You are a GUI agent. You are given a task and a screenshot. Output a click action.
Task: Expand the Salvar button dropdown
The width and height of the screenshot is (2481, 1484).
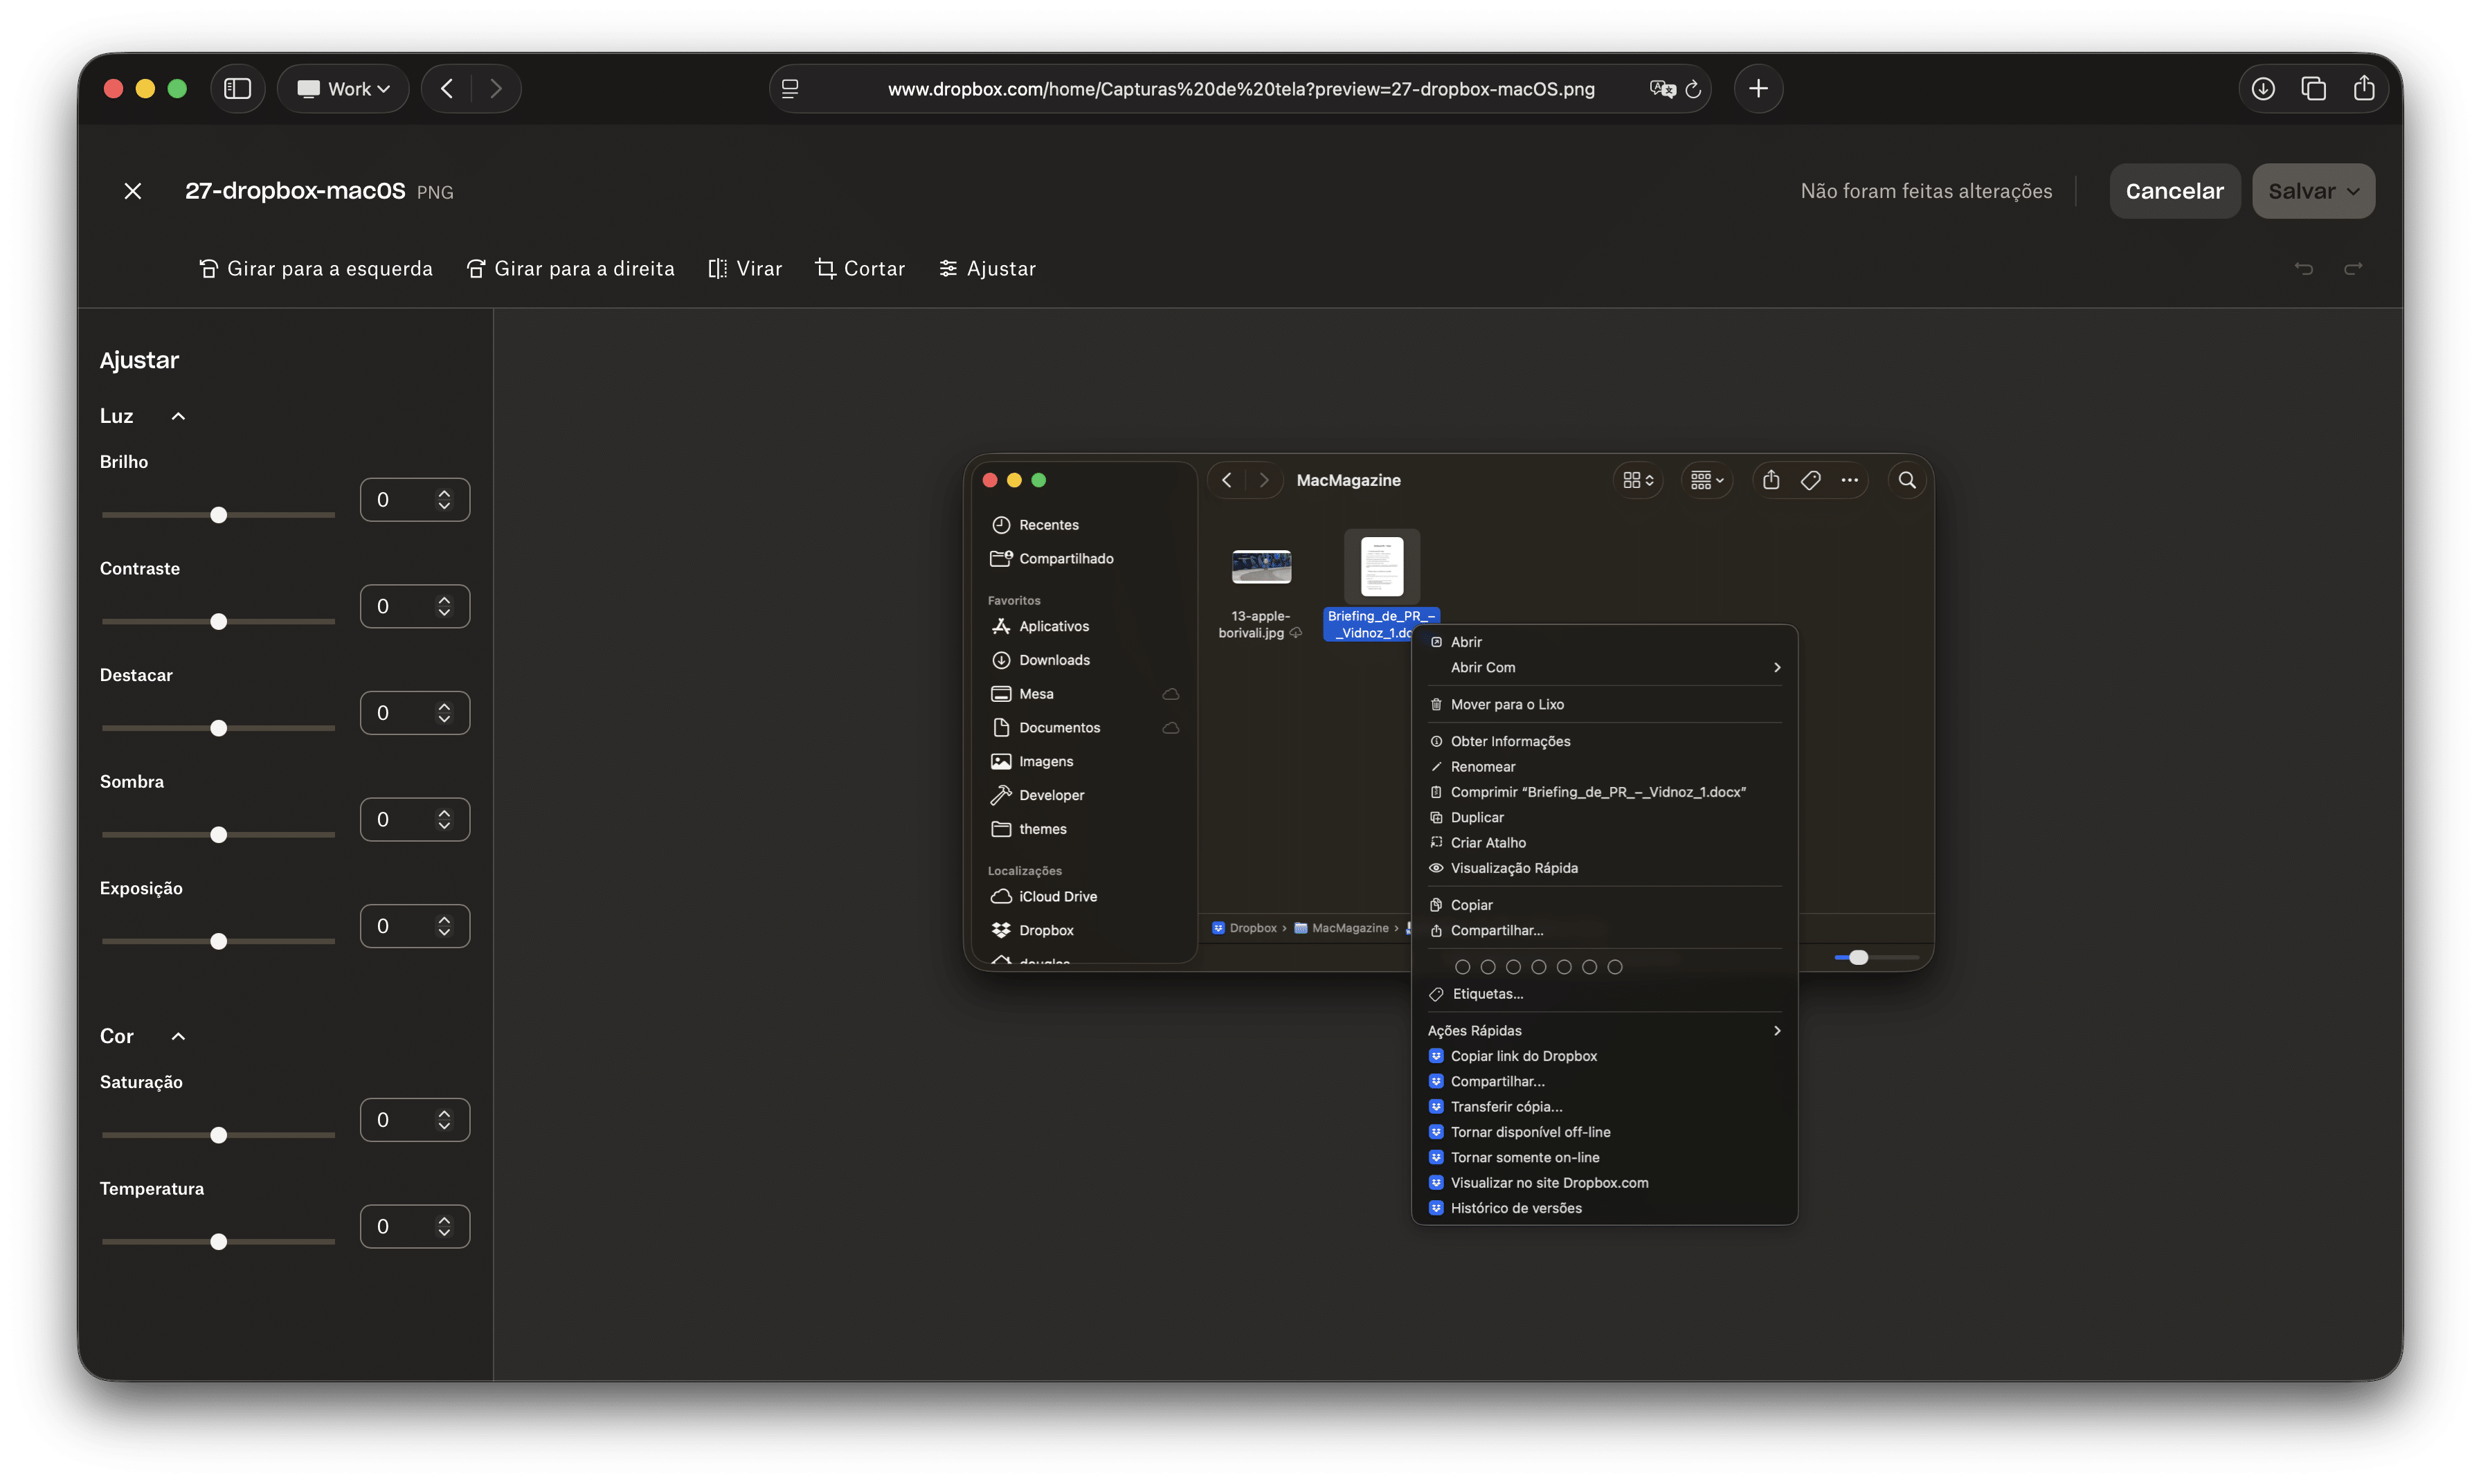point(2353,192)
